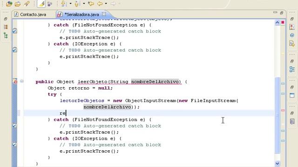Click topmost blue mark in overview ruler
This screenshot has width=298, height=167.
point(283,83)
